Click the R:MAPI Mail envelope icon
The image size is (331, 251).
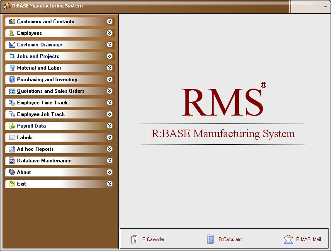(288, 239)
